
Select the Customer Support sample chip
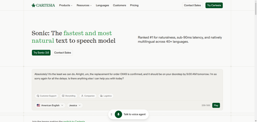tap(46, 96)
